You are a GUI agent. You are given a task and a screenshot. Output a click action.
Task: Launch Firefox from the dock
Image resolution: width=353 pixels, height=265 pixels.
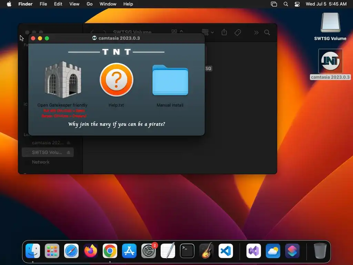click(91, 251)
